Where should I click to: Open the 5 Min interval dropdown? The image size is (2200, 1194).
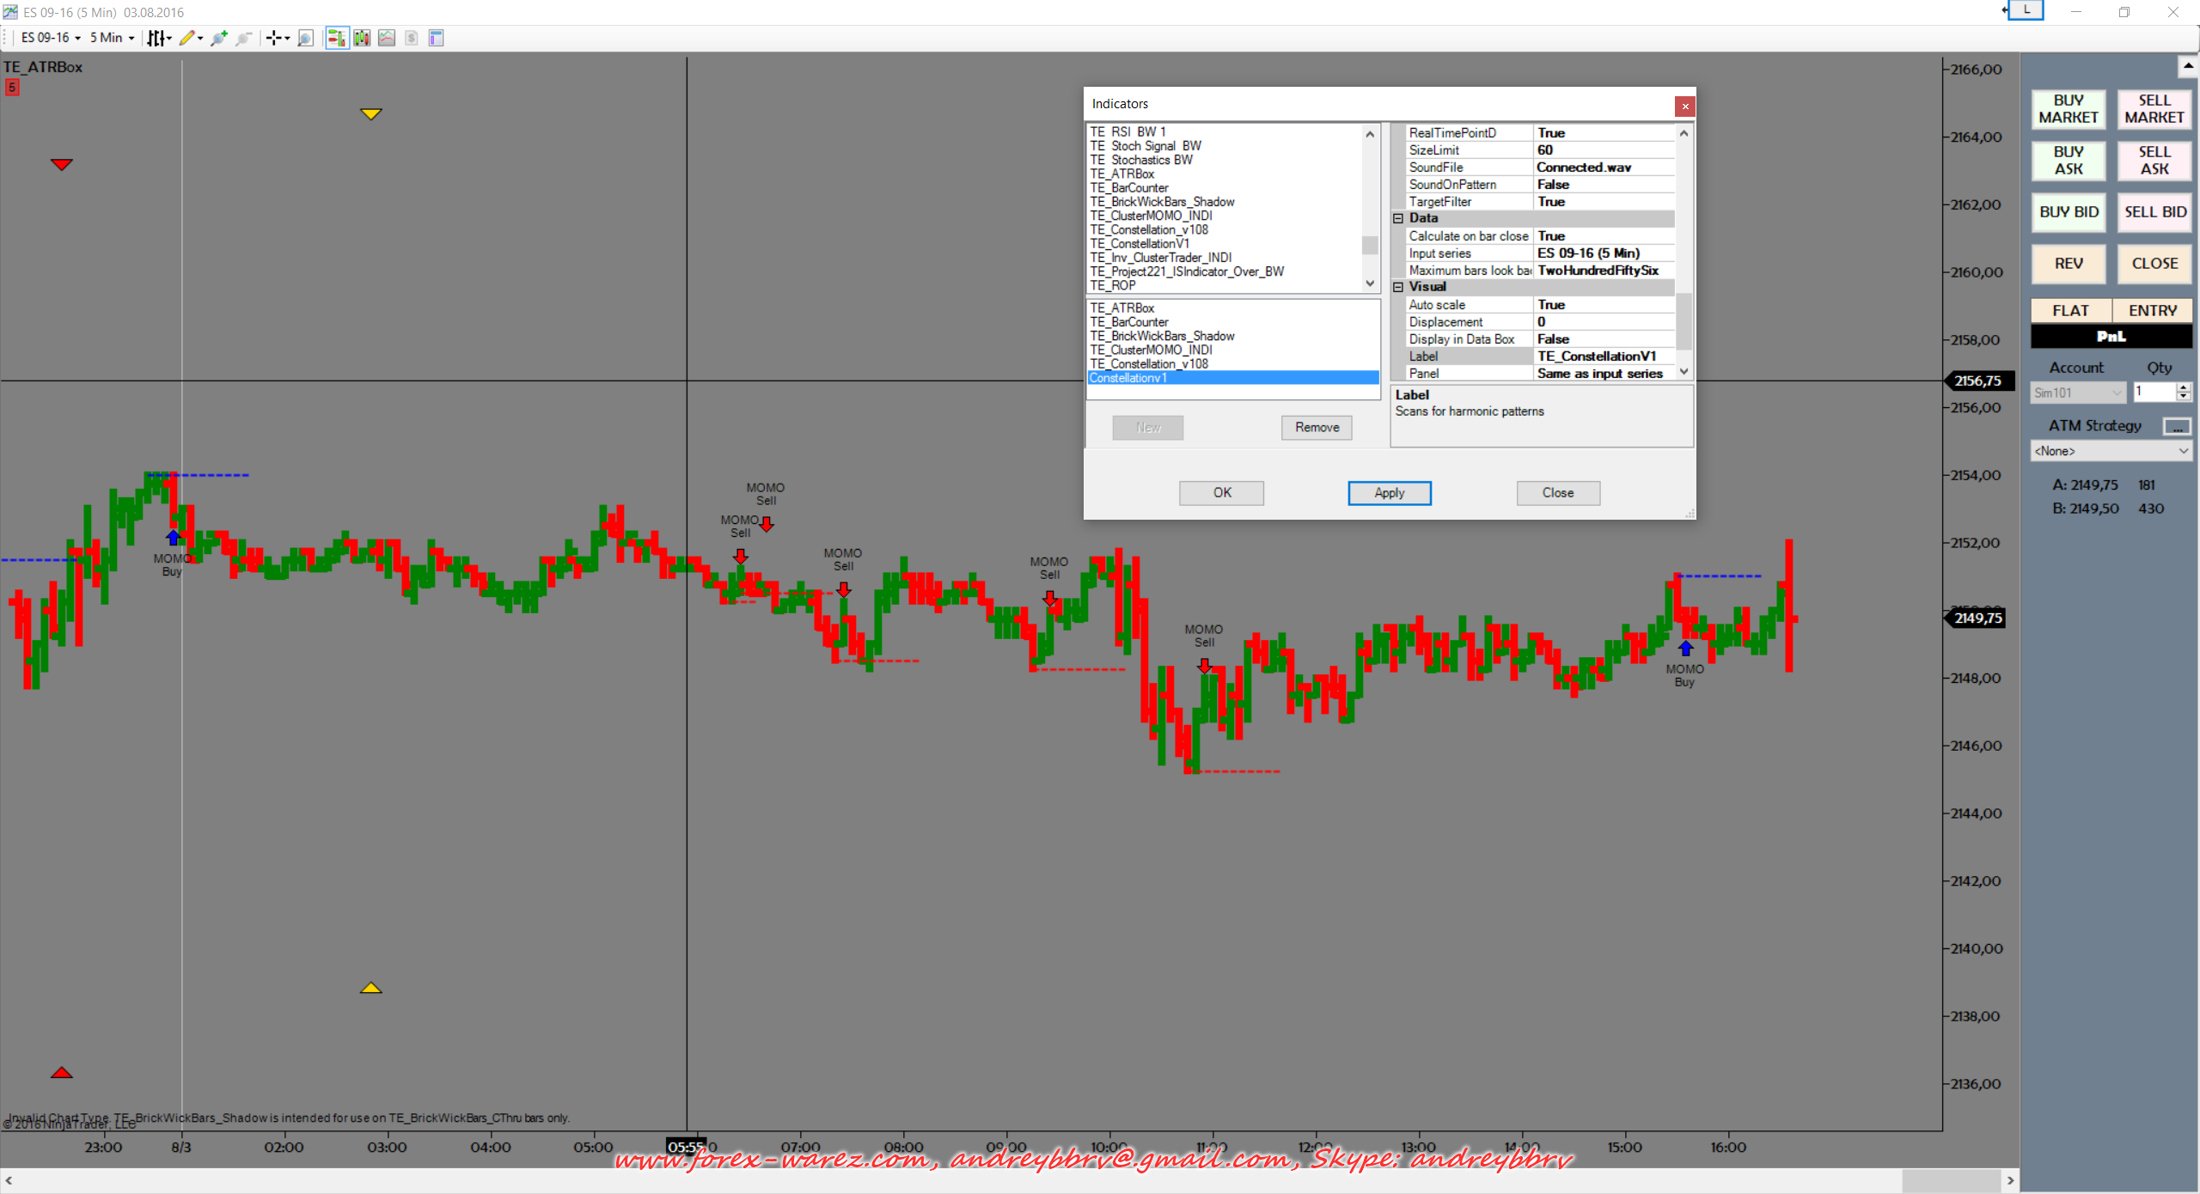coord(113,38)
